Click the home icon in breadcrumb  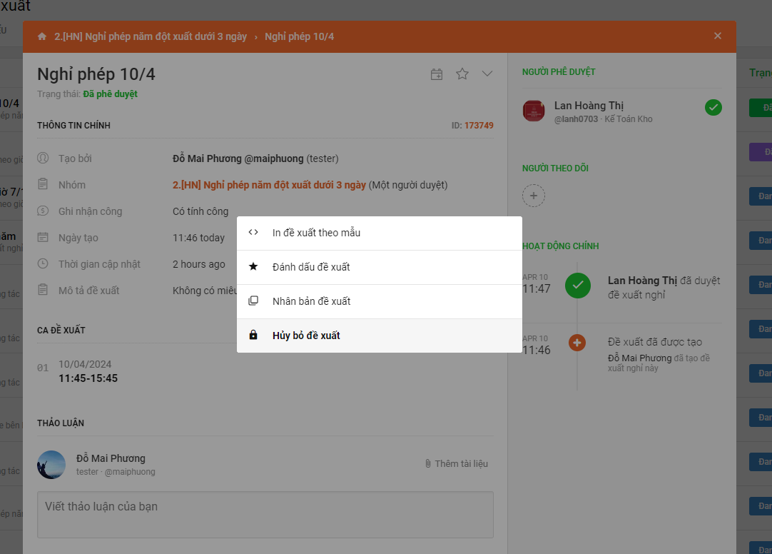[42, 36]
